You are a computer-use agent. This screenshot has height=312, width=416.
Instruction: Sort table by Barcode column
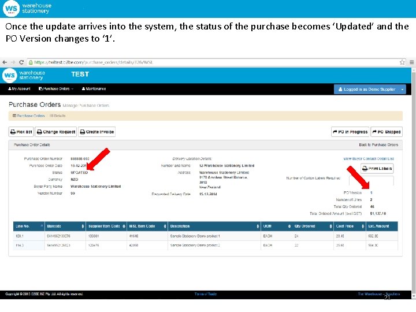coord(65,226)
